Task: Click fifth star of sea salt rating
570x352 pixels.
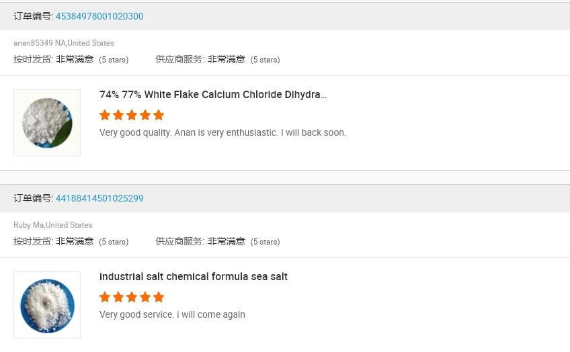Action: 159,297
